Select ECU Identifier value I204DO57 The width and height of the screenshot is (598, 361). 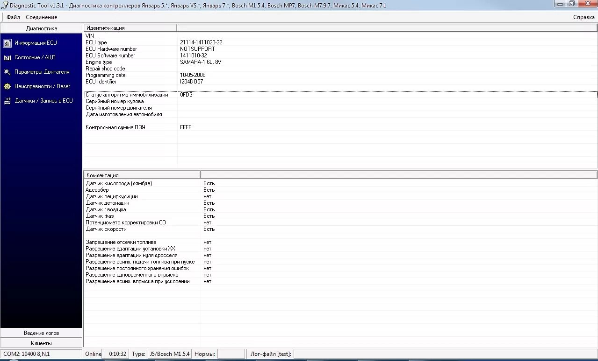click(x=192, y=82)
